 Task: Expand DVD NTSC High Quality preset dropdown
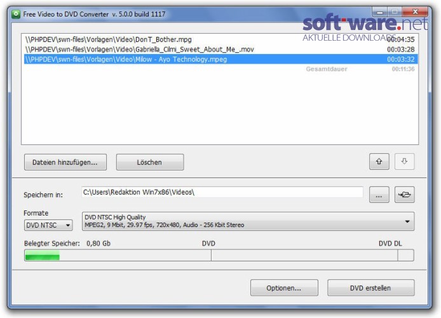coord(248,221)
